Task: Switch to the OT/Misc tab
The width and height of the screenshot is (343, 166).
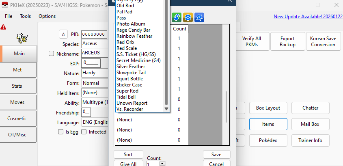Action: coord(18,134)
